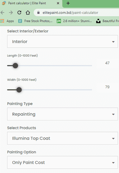Expand the Painting Type Repainting dropdown
Image resolution: width=119 pixels, height=173 pixels.
tap(62, 114)
